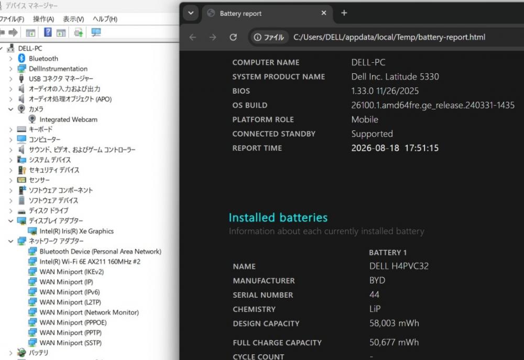Collapse the カメラ category
Screen dimensions: 524x360
(x=10, y=109)
